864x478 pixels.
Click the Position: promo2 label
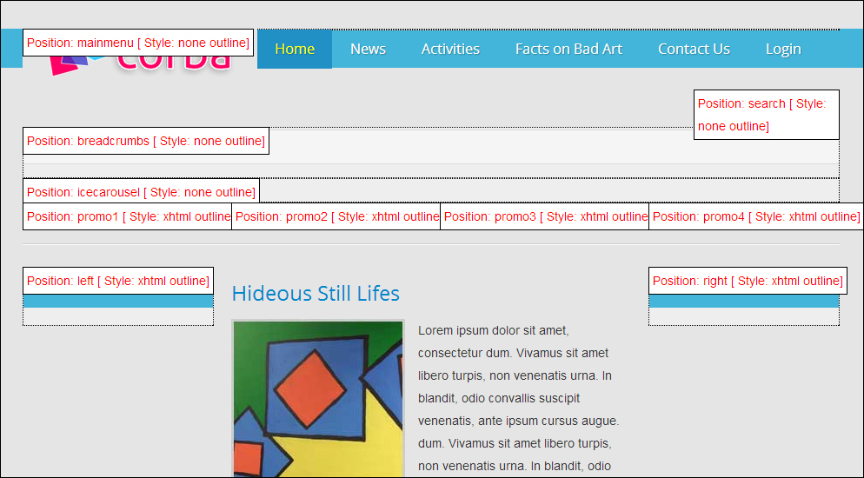336,216
